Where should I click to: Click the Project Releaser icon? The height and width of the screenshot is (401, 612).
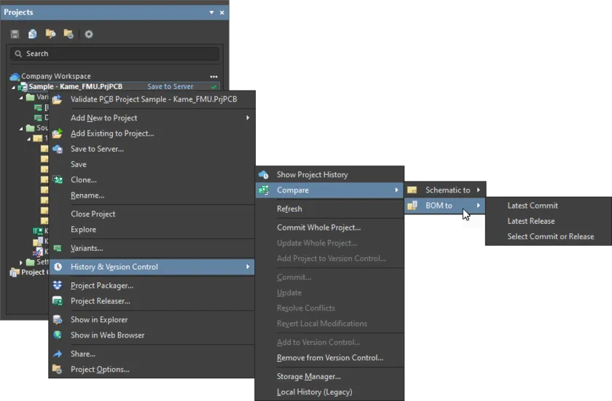pyautogui.click(x=58, y=301)
